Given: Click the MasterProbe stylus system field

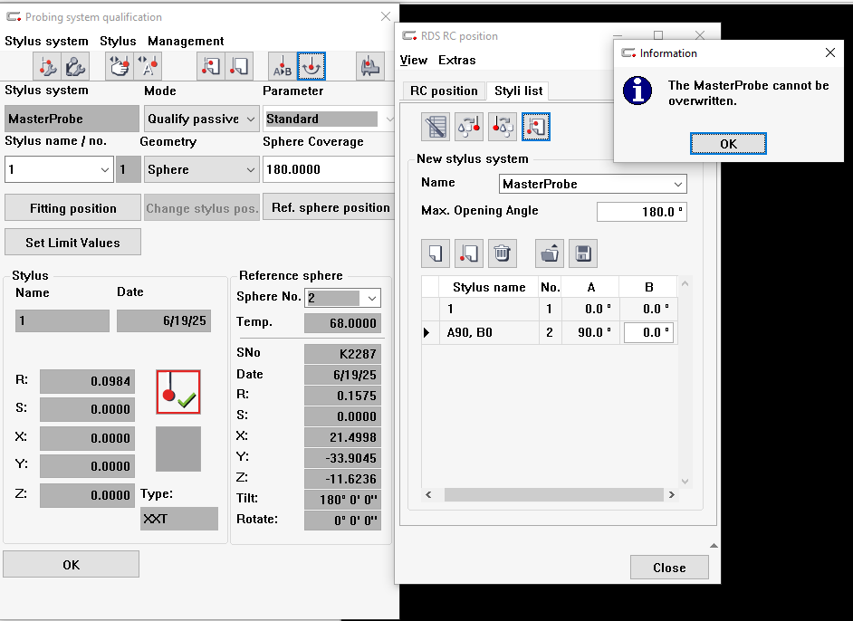Looking at the screenshot, I should coord(72,119).
